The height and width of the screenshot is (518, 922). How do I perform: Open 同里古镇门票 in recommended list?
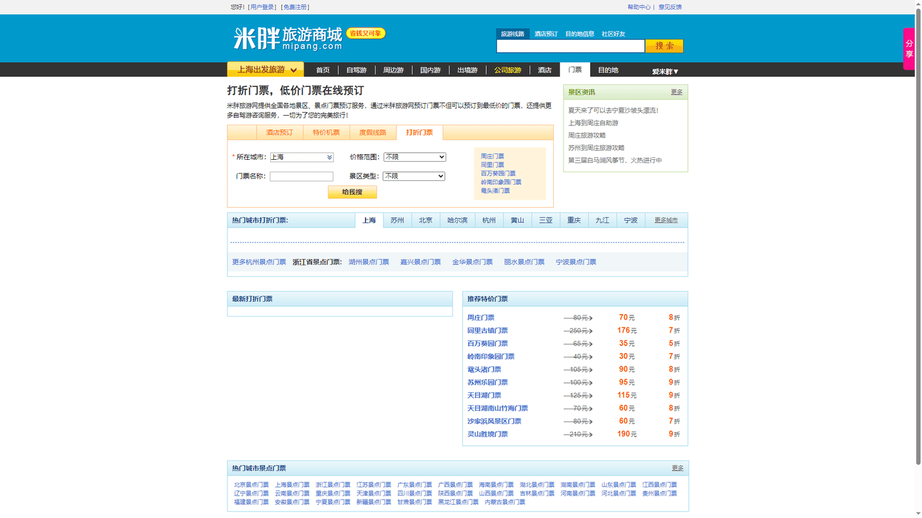tap(488, 331)
